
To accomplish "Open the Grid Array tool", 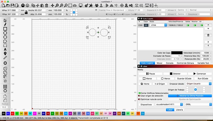I will (5, 87).
